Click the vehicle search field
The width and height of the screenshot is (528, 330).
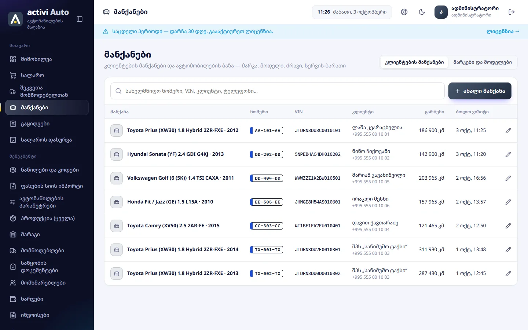coord(278,91)
